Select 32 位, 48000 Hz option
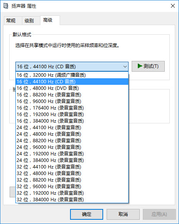The image size is (179, 224). (x=72, y=173)
